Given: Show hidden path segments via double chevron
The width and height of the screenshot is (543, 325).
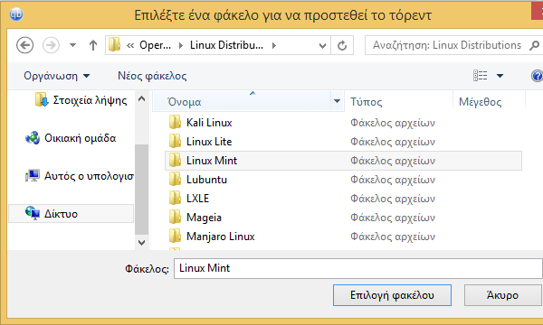Looking at the screenshot, I should (x=130, y=45).
